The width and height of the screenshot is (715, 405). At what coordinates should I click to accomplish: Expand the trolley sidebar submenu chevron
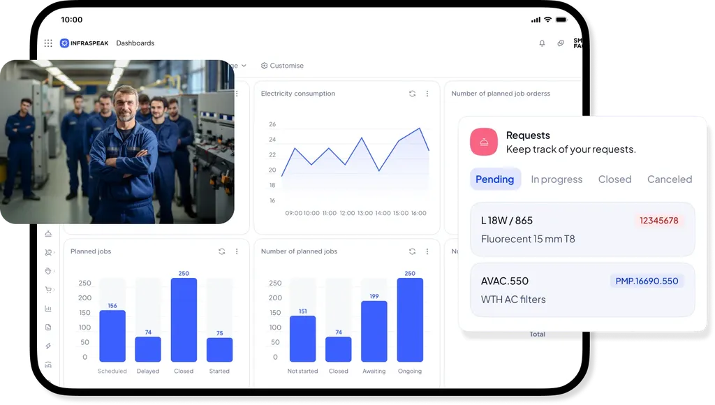(x=54, y=252)
